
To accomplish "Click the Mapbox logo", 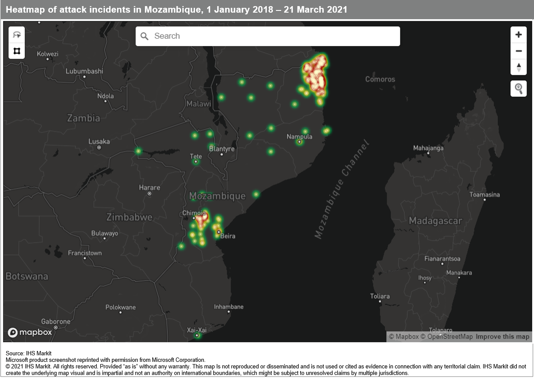I will (30, 332).
